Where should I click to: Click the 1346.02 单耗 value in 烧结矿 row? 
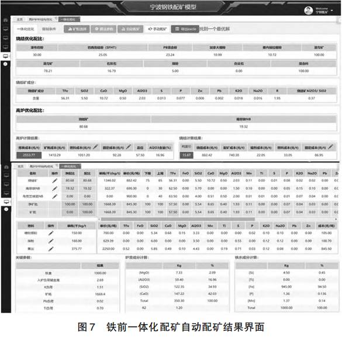click(109, 180)
